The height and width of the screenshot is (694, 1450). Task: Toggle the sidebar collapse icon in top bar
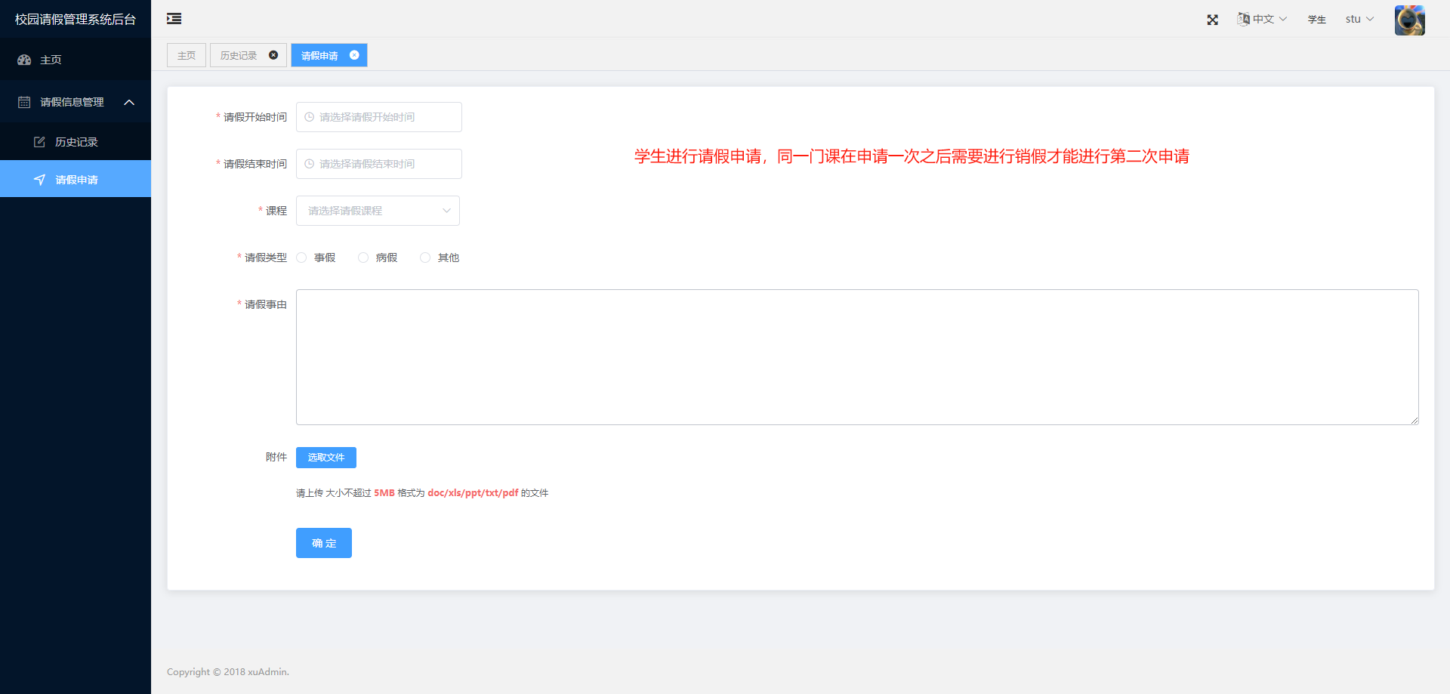point(174,18)
